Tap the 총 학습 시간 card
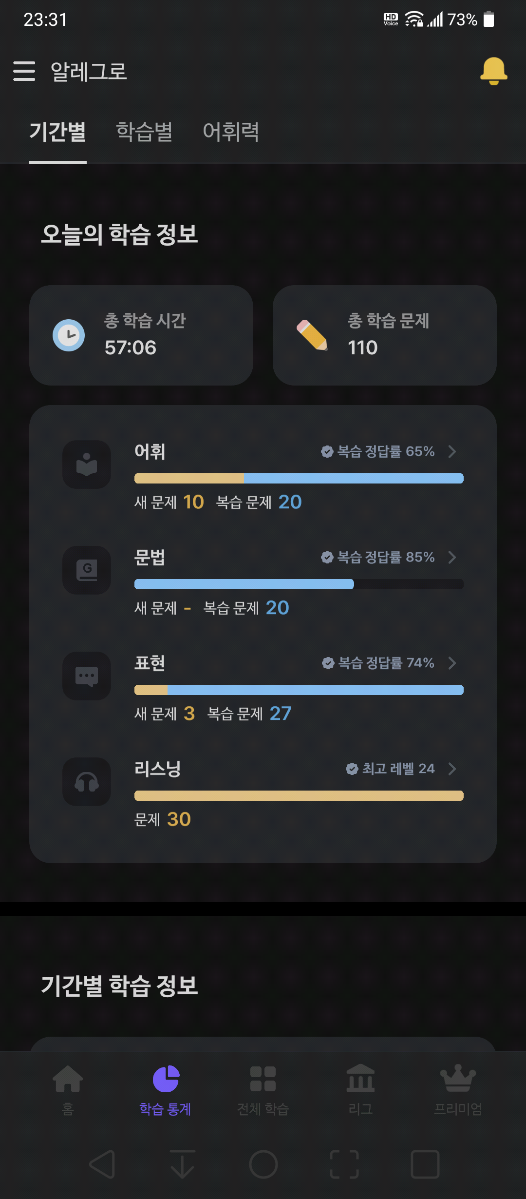 (x=141, y=335)
